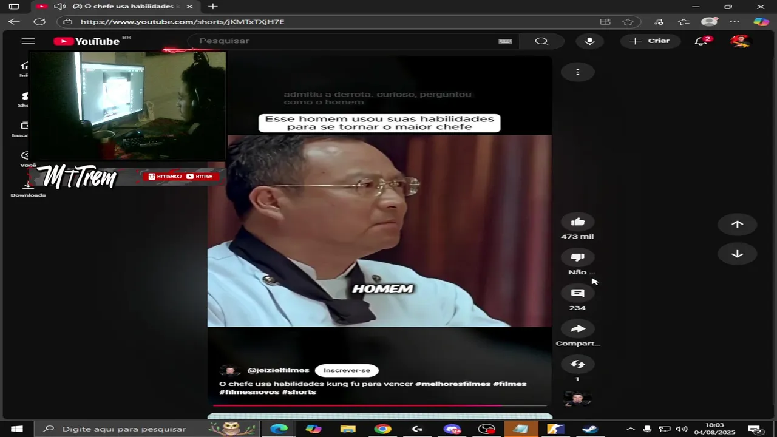Open the volume control in tray
777x437 pixels.
(x=682, y=429)
